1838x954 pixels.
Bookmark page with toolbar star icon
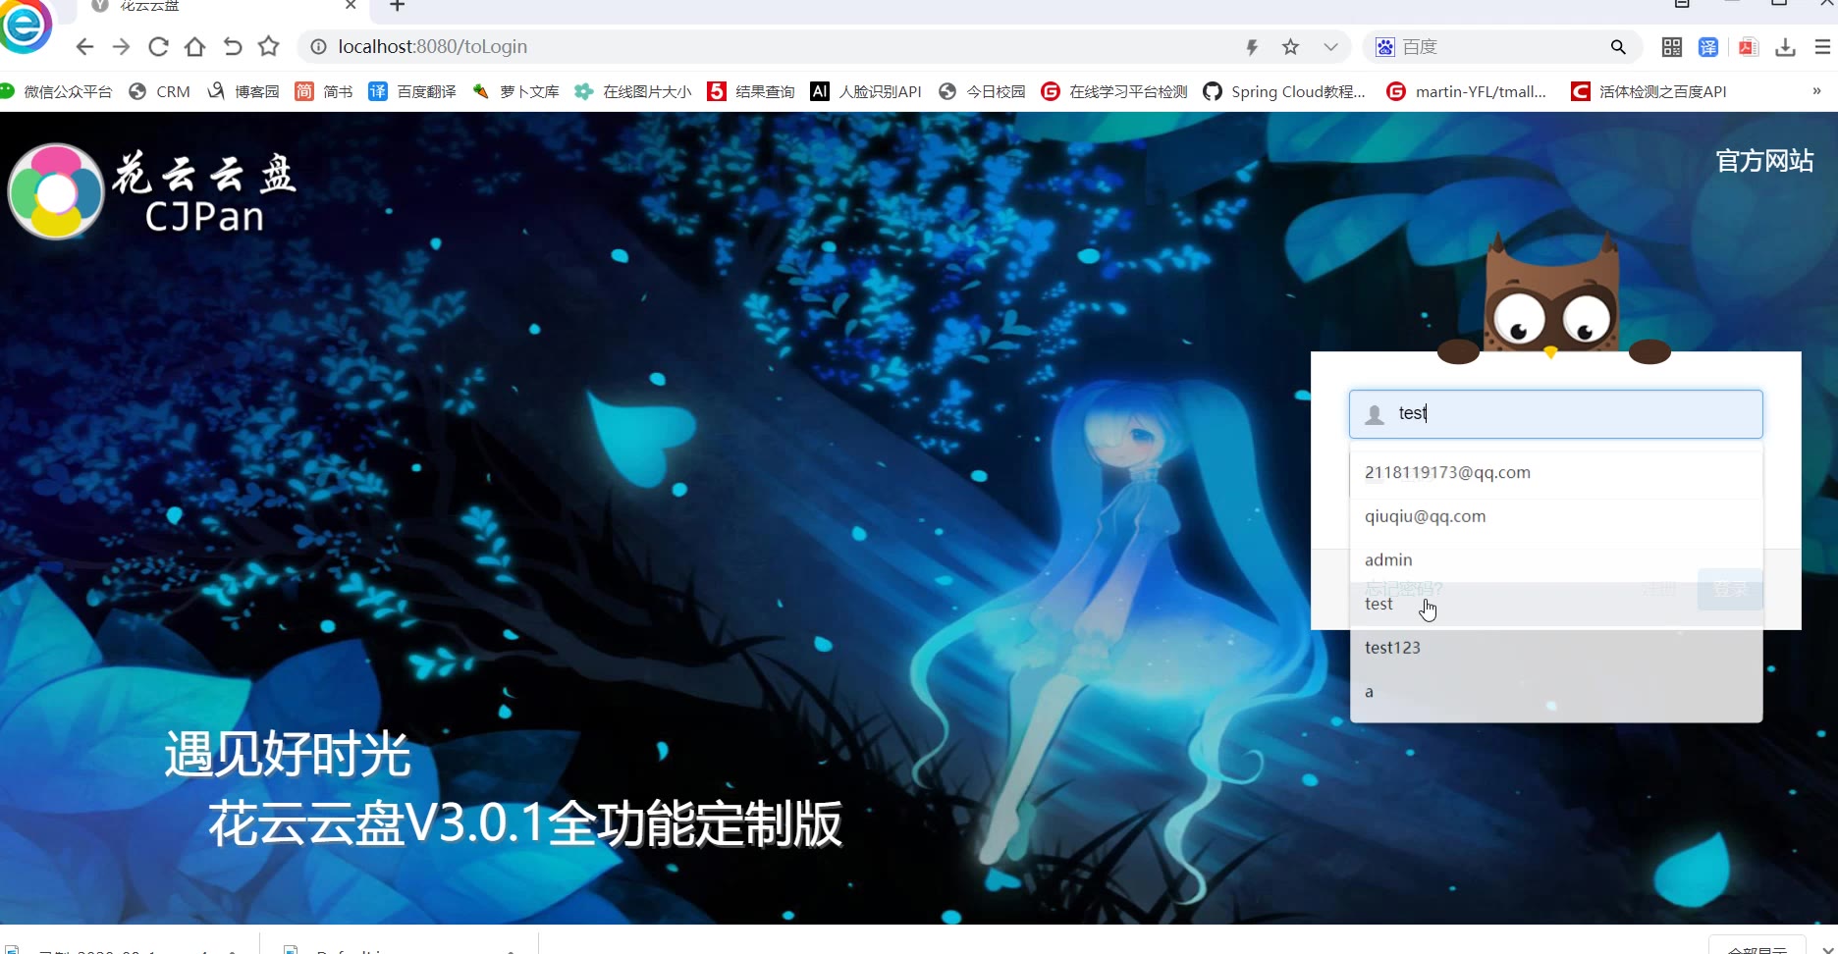pyautogui.click(x=269, y=47)
